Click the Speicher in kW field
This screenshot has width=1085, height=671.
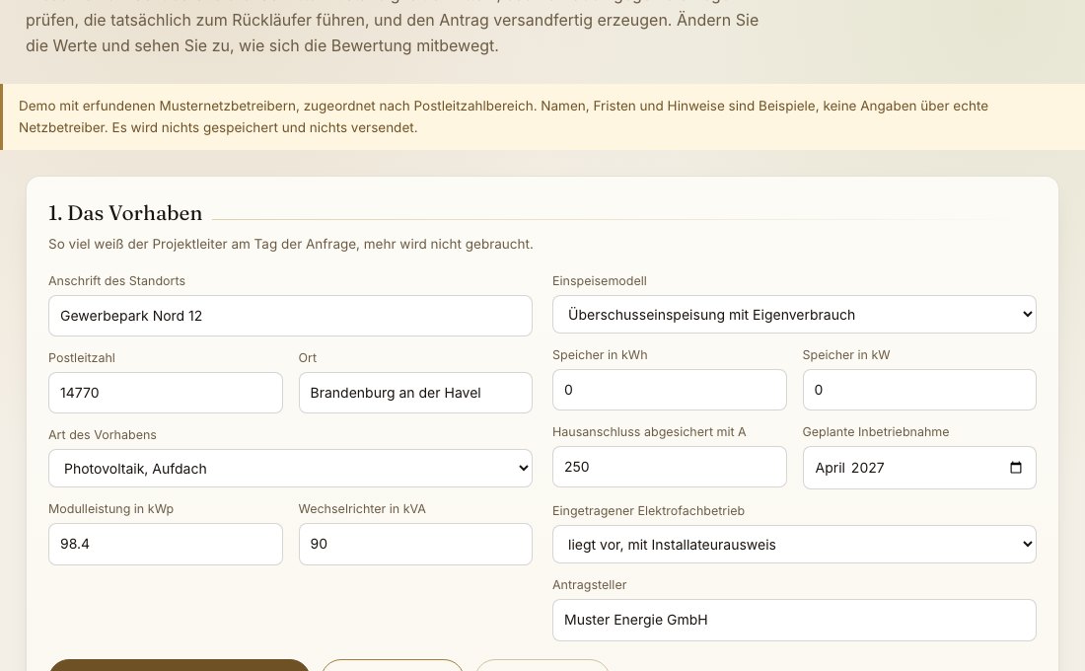(919, 389)
